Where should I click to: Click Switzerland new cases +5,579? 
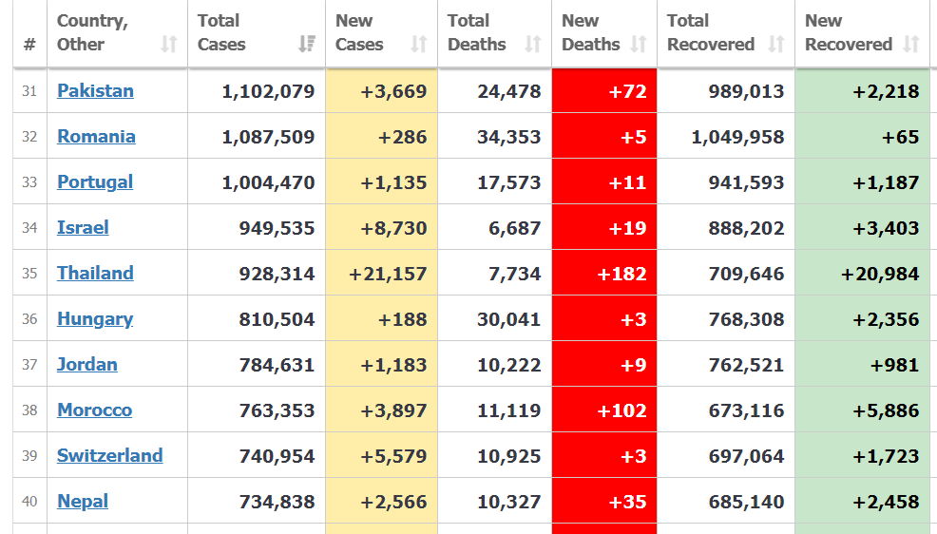point(393,456)
